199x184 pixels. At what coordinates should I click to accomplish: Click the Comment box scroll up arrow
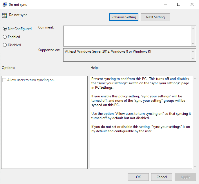pyautogui.click(x=193, y=29)
